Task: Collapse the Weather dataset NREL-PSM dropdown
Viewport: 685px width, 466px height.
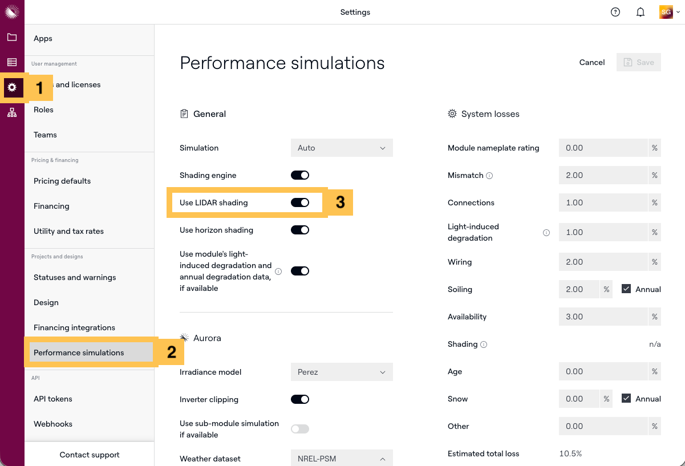Action: [342, 459]
